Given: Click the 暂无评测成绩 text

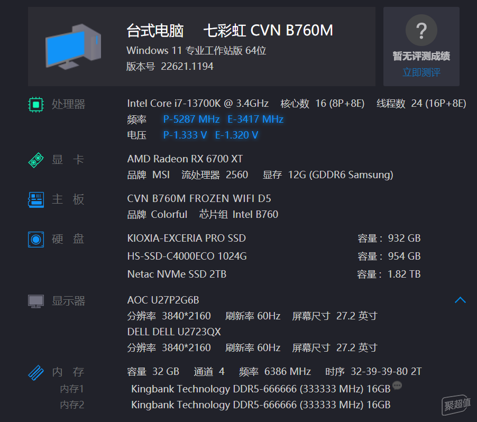Looking at the screenshot, I should (x=421, y=56).
